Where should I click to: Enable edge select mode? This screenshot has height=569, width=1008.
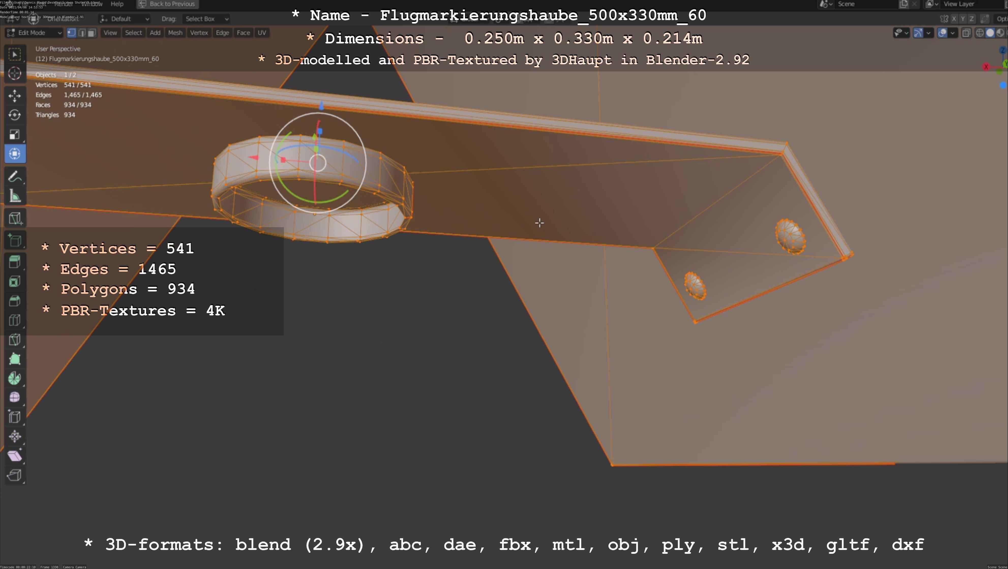pyautogui.click(x=81, y=33)
